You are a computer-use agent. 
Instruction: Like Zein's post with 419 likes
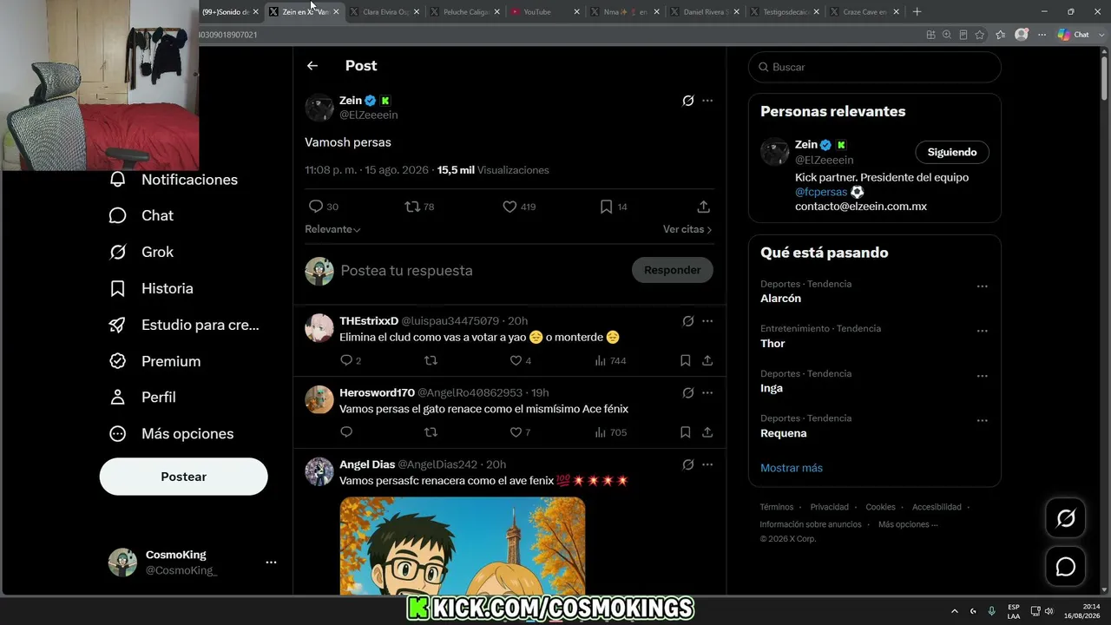[x=510, y=207]
